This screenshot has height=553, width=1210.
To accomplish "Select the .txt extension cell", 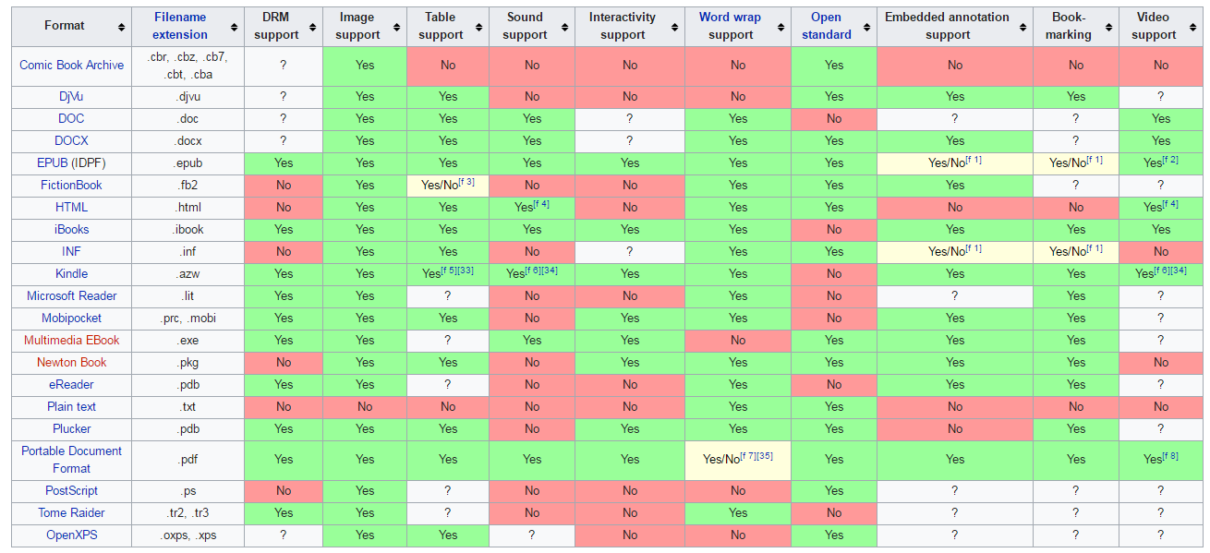I will (x=188, y=407).
